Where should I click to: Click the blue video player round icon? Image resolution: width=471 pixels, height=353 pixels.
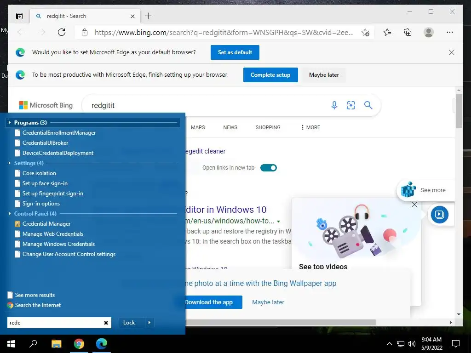(439, 214)
